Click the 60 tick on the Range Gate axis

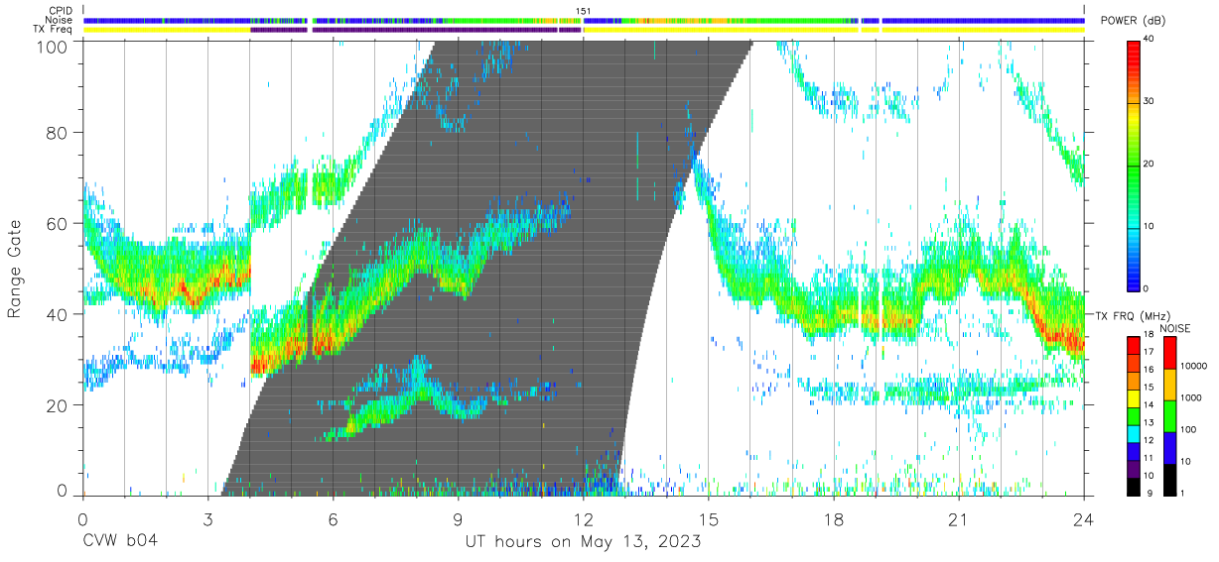pyautogui.click(x=60, y=223)
